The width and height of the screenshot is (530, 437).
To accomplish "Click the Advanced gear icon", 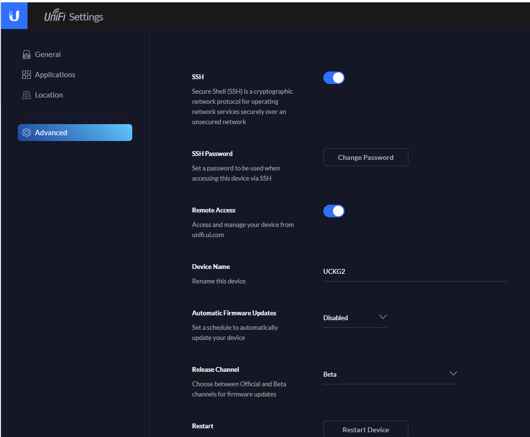I will 27,133.
